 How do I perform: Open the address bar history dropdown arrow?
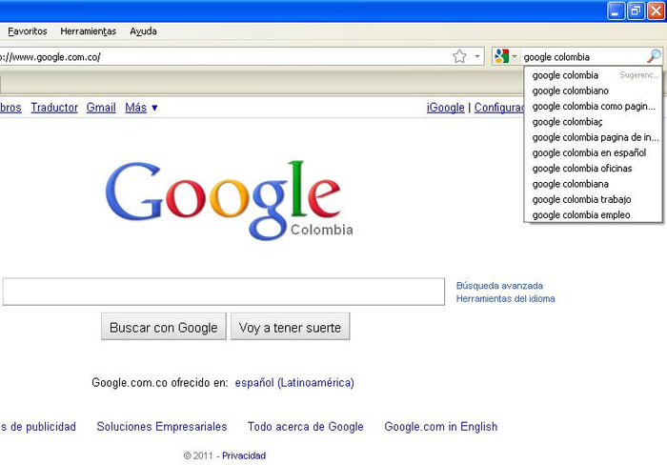click(477, 56)
